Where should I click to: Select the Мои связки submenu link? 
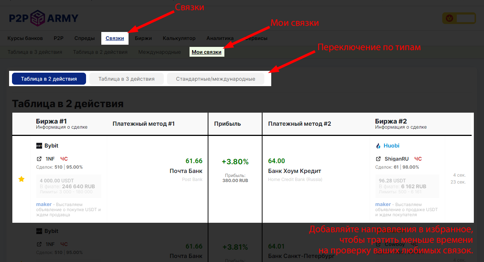[207, 52]
